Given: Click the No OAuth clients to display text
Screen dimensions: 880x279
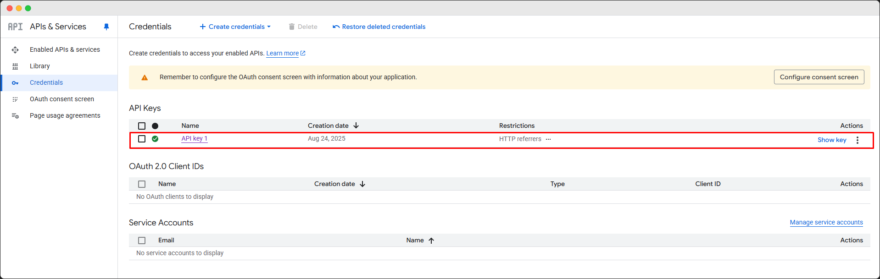Looking at the screenshot, I should (175, 197).
